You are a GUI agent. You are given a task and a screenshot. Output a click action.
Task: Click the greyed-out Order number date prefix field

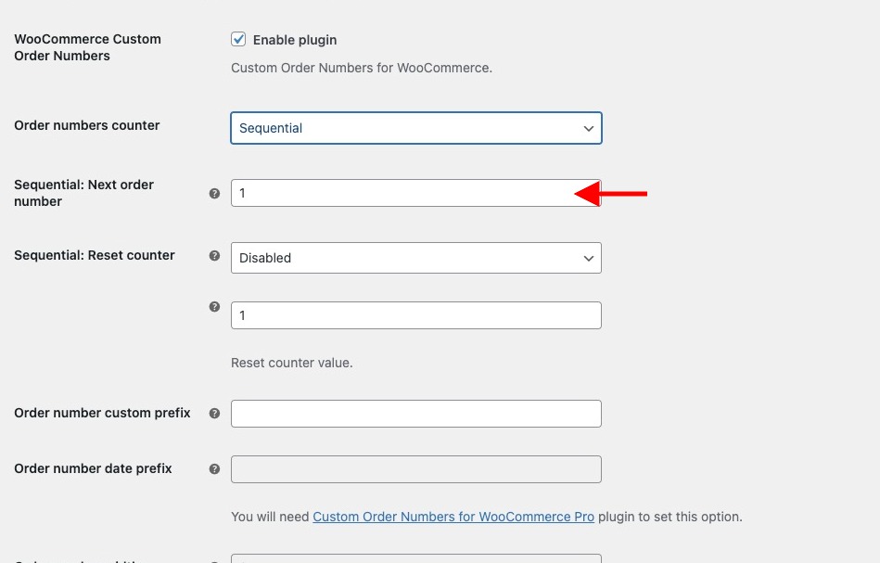tap(415, 469)
